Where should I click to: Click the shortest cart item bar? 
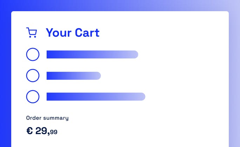coord(74,76)
